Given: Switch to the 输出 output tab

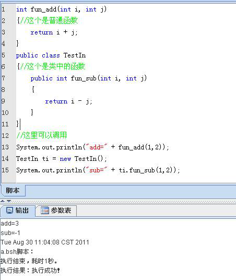Looking at the screenshot, I should point(18,211).
